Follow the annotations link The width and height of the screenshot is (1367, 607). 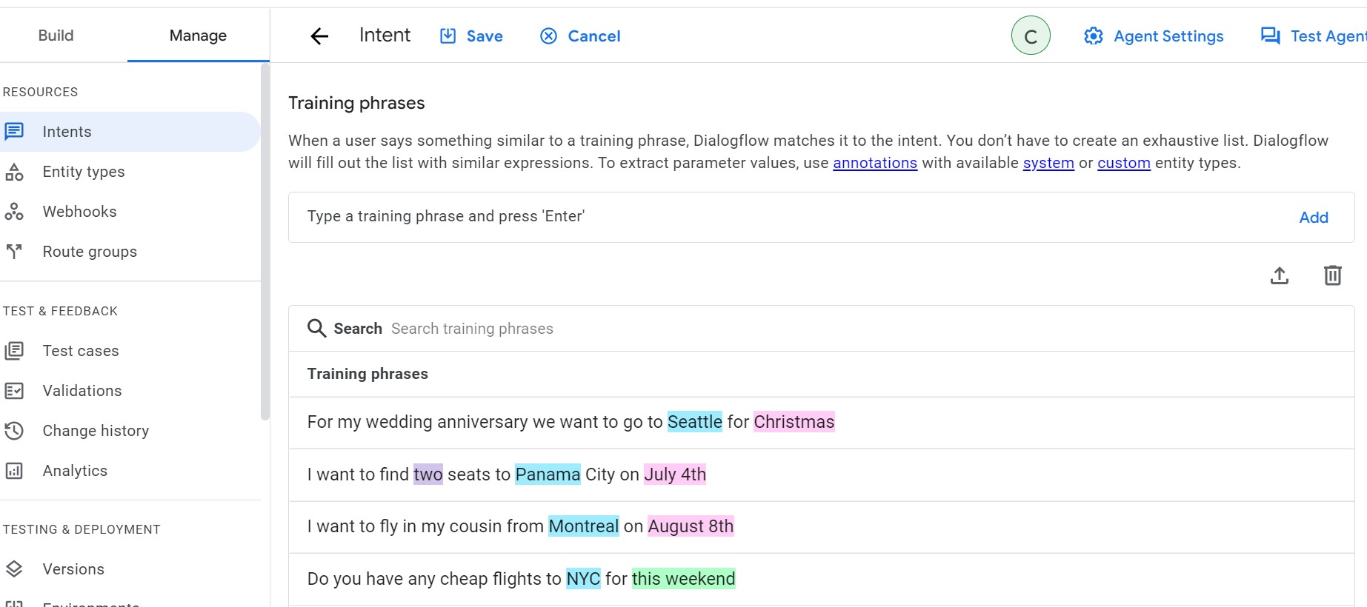coord(875,163)
